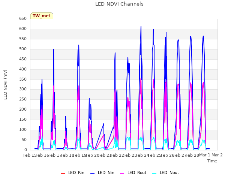Click the x-axis label Time
The height and width of the screenshot is (180, 240).
coord(212,161)
